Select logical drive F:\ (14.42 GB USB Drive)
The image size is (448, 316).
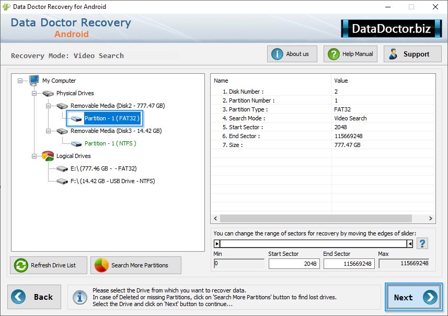click(112, 182)
